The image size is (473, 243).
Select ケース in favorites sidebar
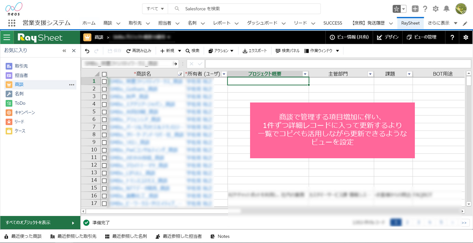click(20, 131)
